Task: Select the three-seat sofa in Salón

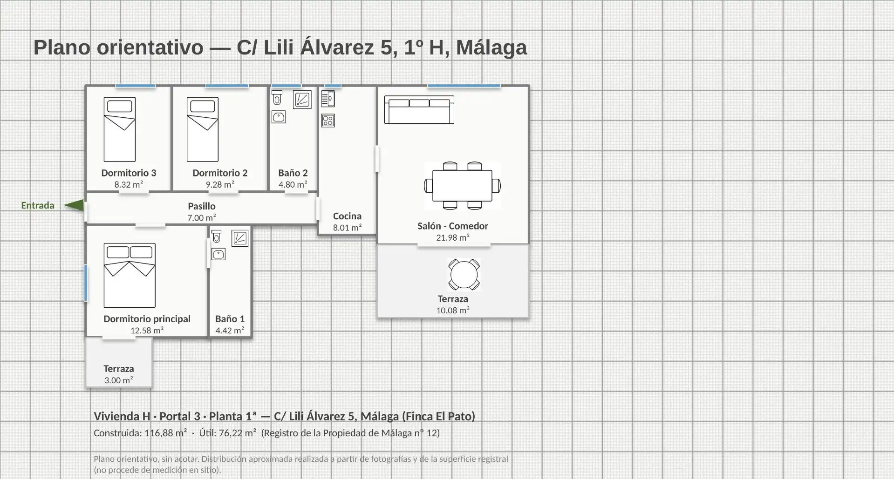Action: coord(419,110)
